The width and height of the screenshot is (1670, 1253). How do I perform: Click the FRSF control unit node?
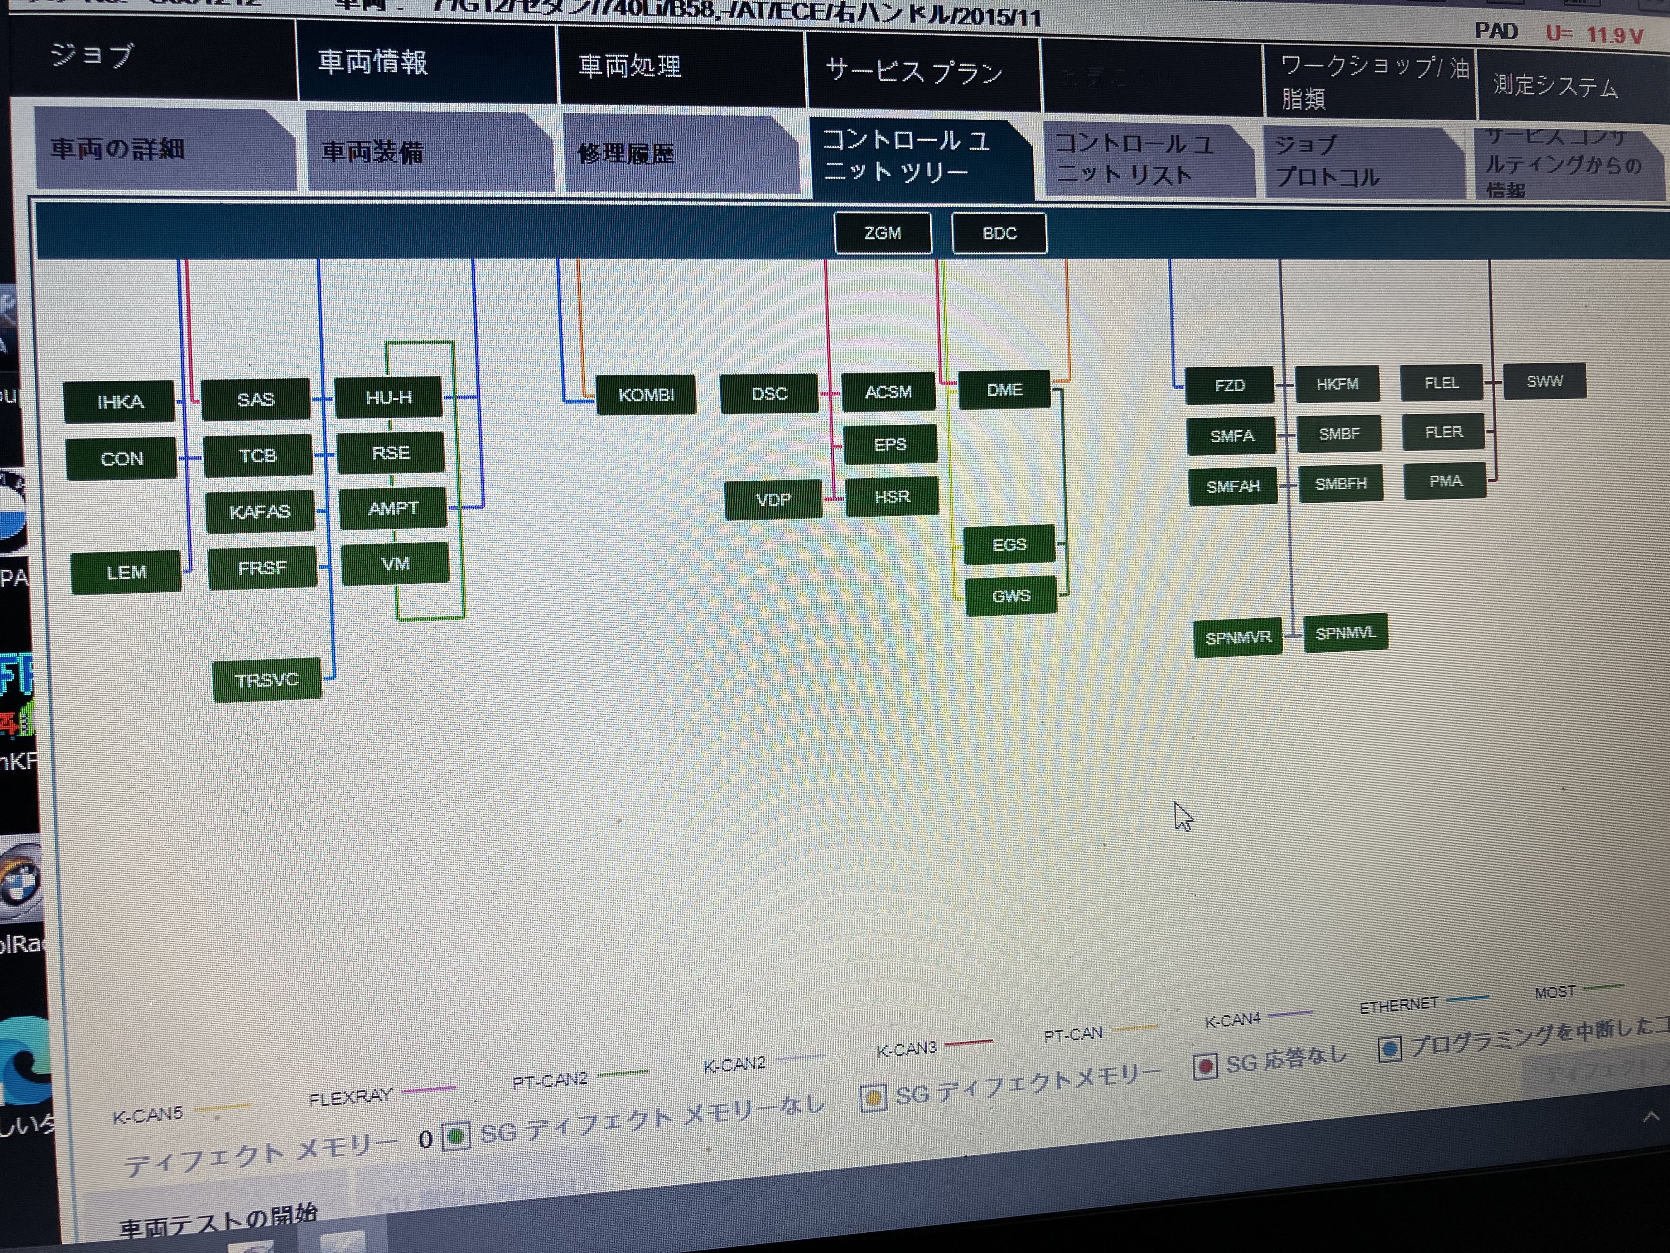(x=263, y=568)
